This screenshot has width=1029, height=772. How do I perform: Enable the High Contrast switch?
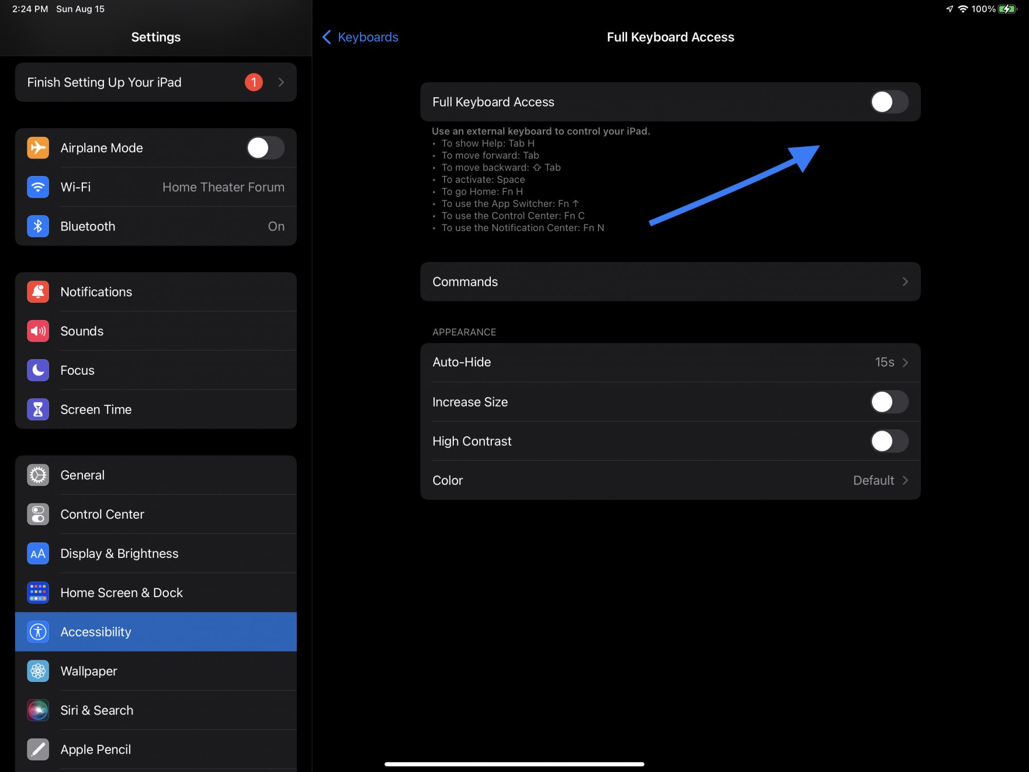pos(889,441)
